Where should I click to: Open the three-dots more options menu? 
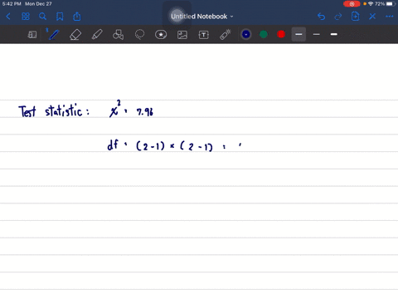pyautogui.click(x=390, y=17)
